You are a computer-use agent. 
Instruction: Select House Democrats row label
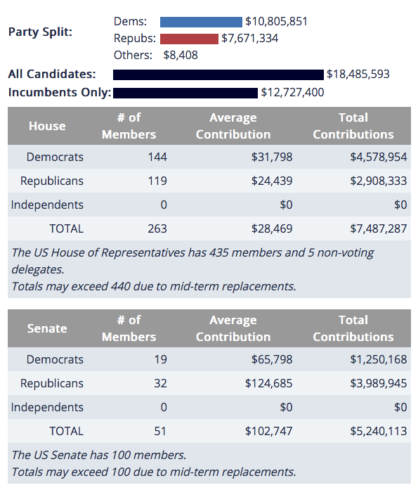click(x=55, y=157)
